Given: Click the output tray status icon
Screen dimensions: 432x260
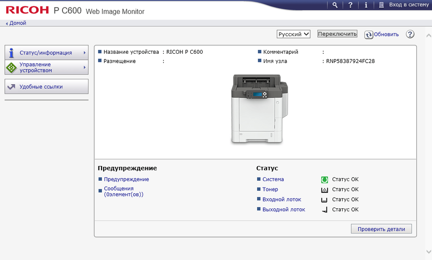Looking at the screenshot, I should tap(324, 210).
